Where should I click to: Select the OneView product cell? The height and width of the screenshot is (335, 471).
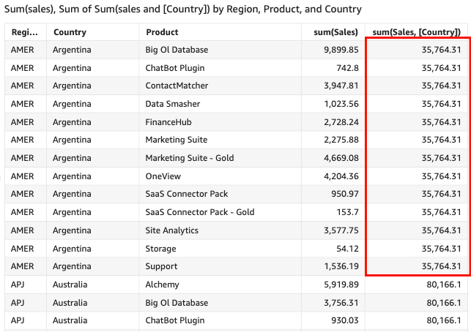[x=163, y=176]
